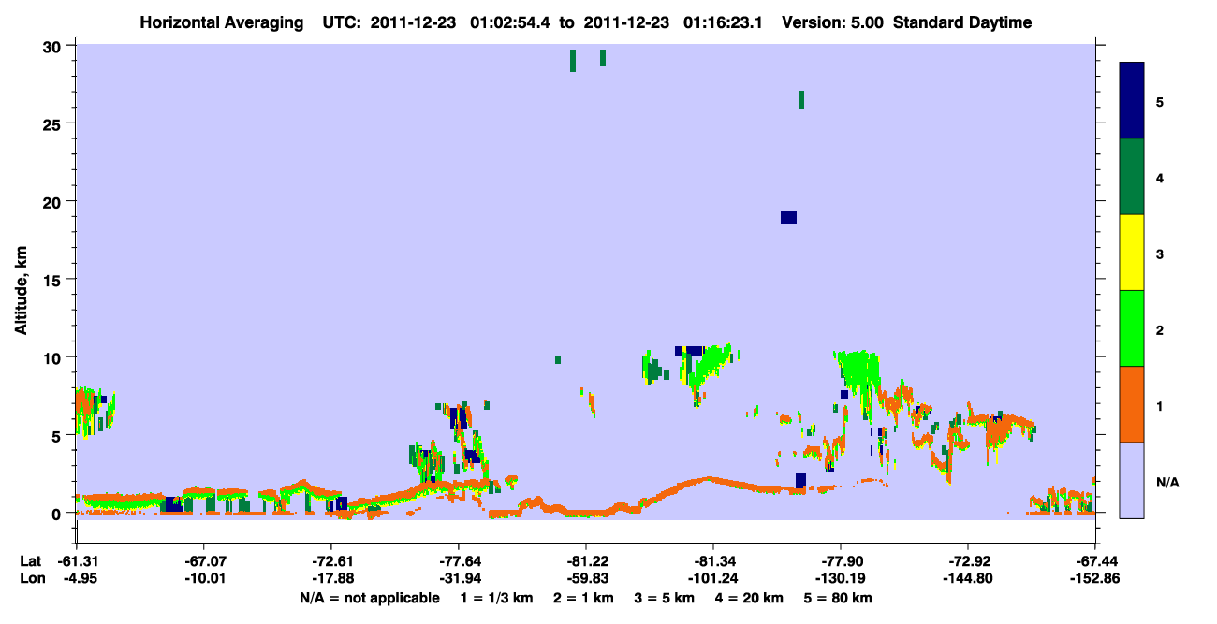The height and width of the screenshot is (624, 1217).
Task: Click longitude value "-101.24"
Action: pos(712,578)
